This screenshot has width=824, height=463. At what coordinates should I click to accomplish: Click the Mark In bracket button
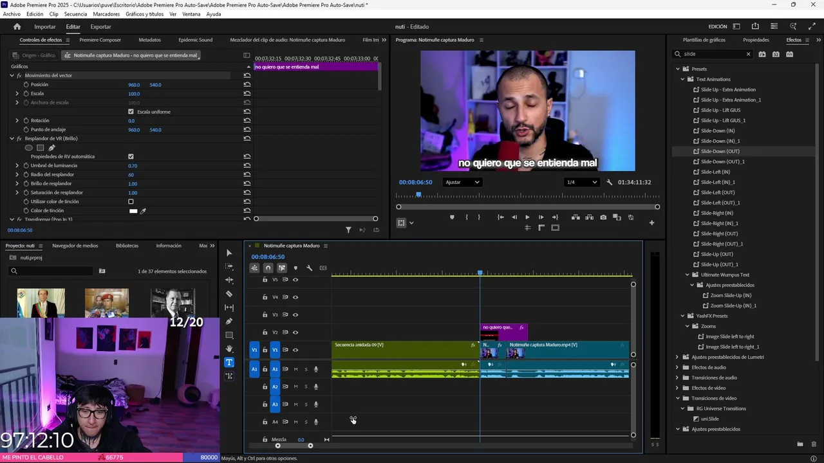coord(467,217)
